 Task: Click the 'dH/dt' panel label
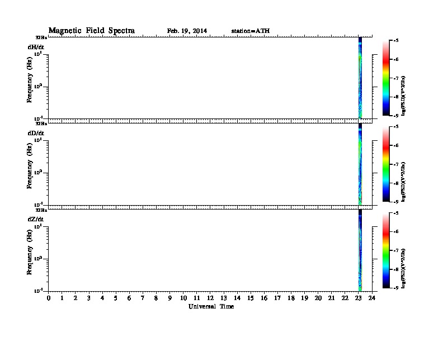point(36,47)
